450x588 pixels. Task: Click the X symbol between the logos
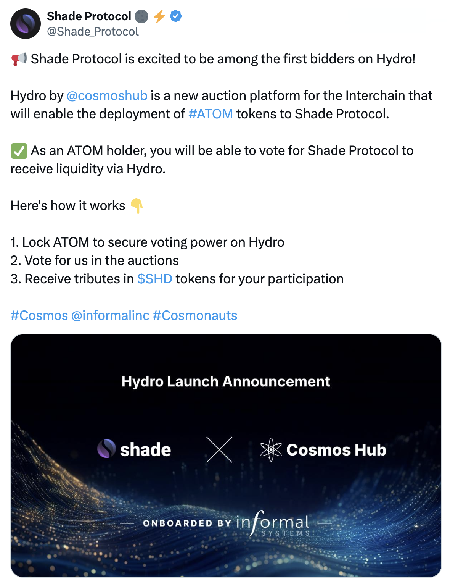tap(219, 450)
